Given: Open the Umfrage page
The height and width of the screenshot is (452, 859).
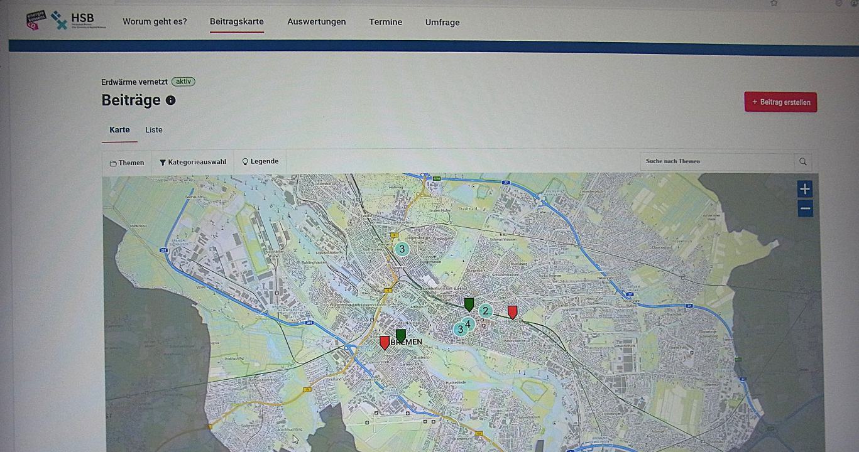Looking at the screenshot, I should [442, 23].
